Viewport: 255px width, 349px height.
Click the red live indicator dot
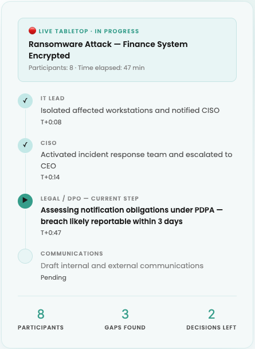tap(32, 31)
